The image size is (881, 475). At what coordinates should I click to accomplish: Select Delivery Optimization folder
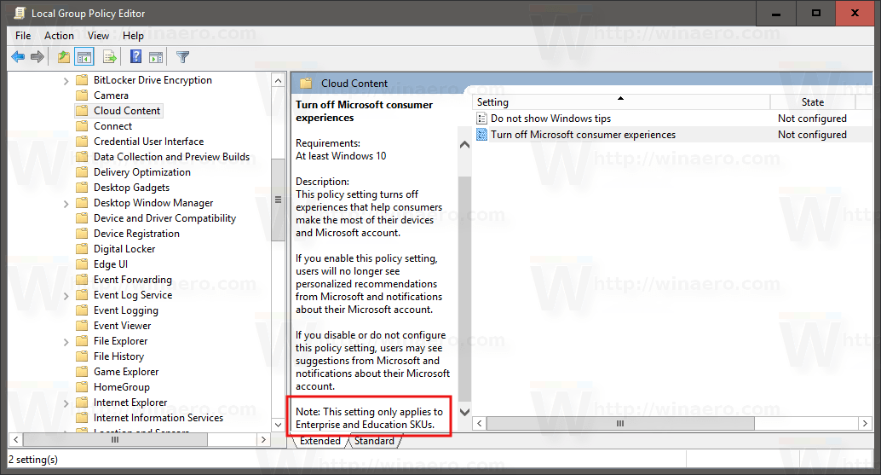(142, 172)
